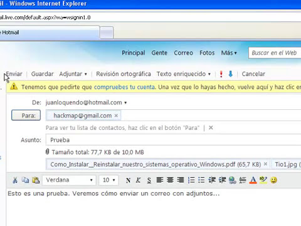Center the message text

pyautogui.click(x=170, y=180)
